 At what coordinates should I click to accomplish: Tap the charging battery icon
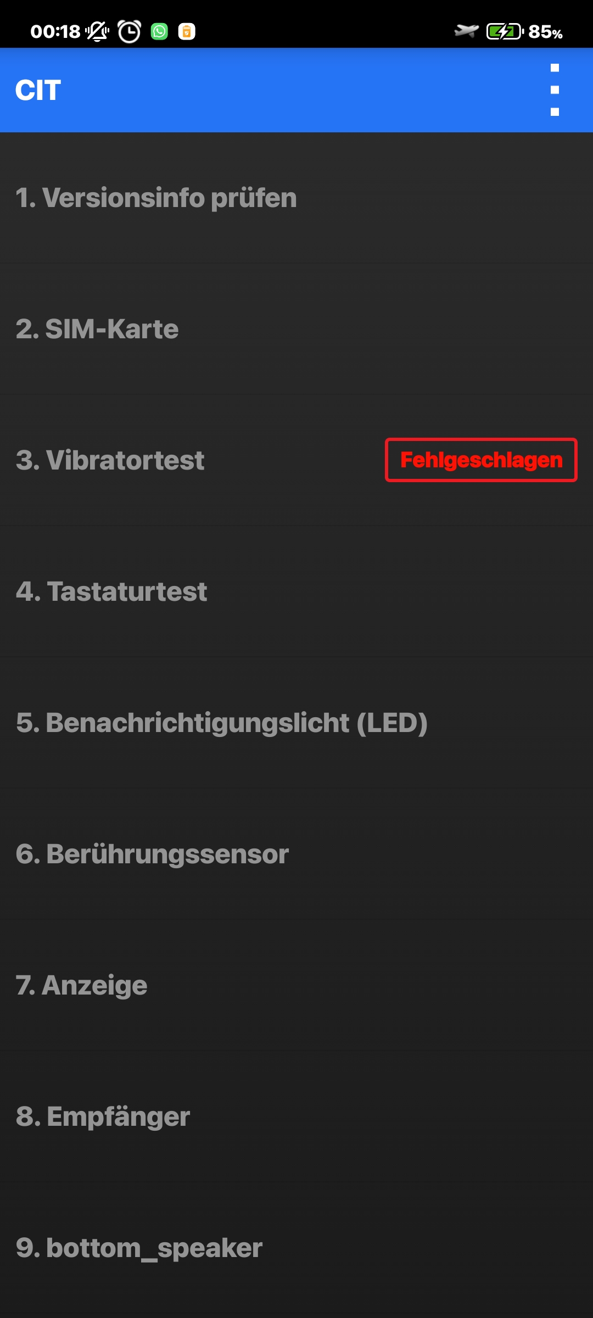[505, 31]
